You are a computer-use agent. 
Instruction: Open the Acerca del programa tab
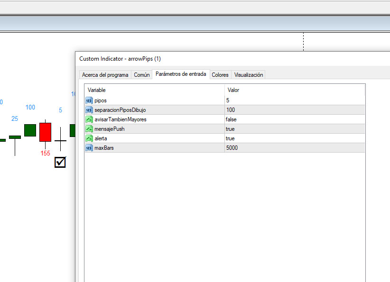105,75
